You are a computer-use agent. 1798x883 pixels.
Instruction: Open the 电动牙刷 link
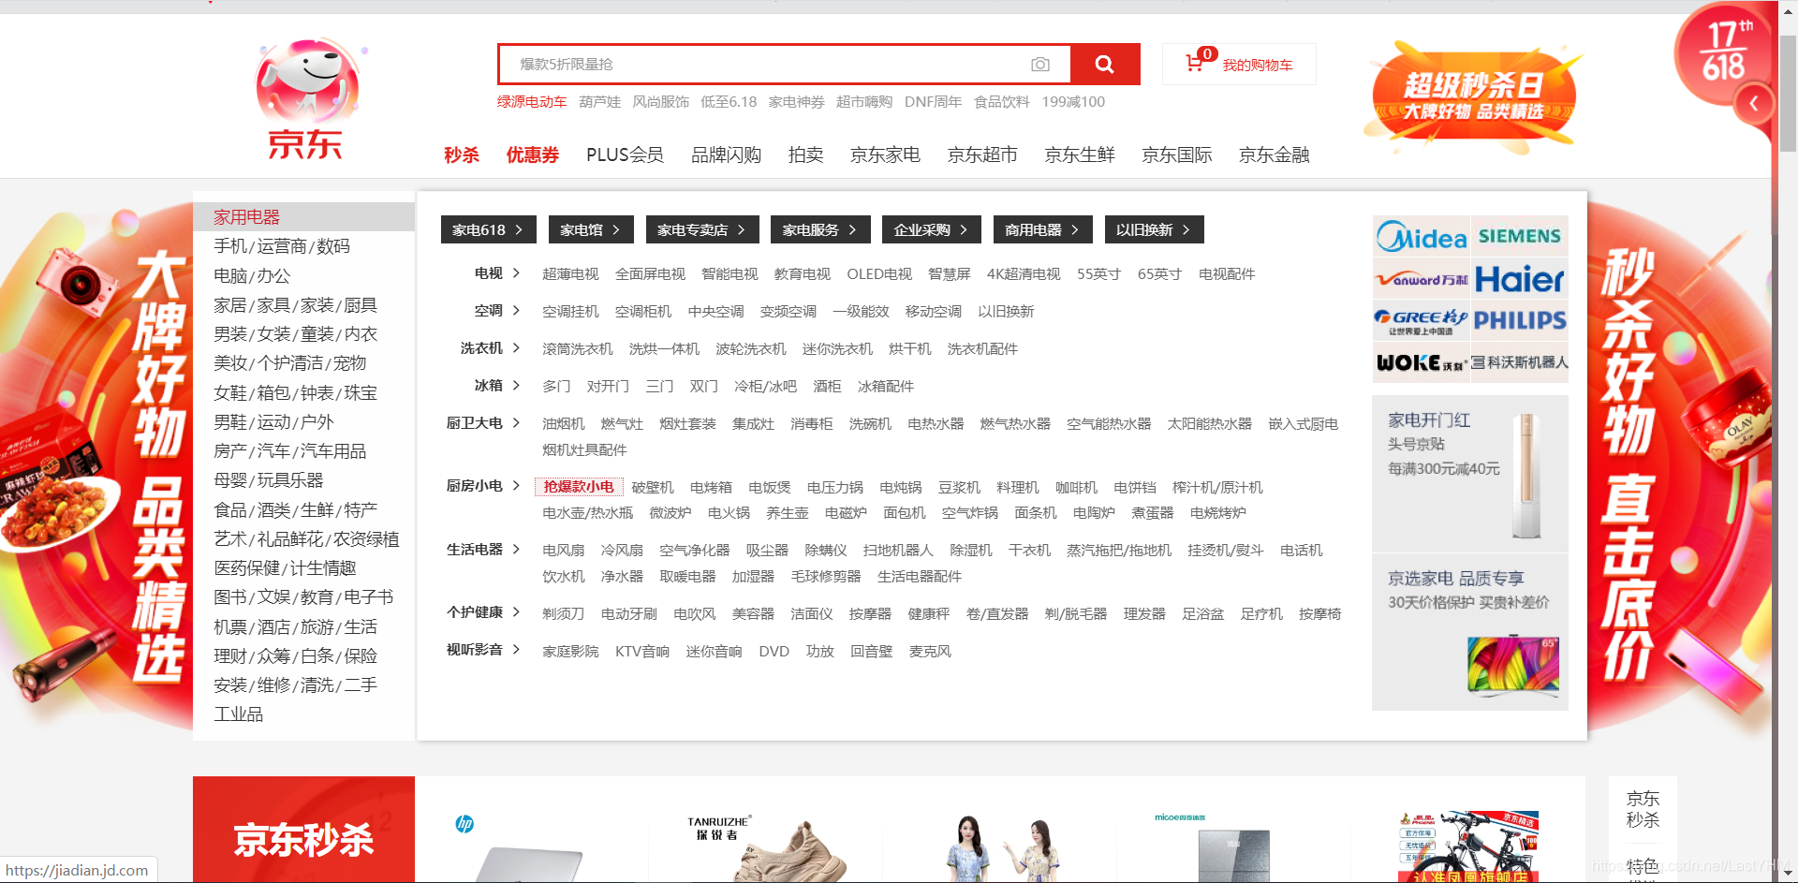pos(628,614)
